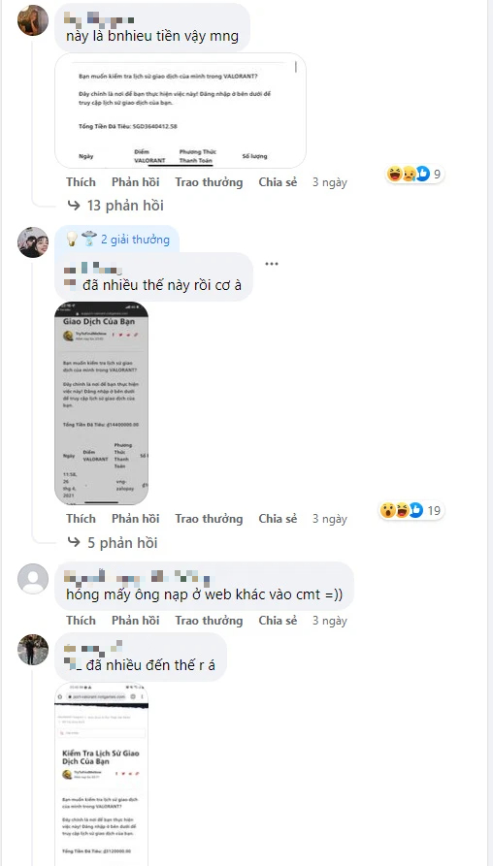Open the Kiểm Tra Lịch Sử Giao Dịch screenshot

pyautogui.click(x=101, y=774)
